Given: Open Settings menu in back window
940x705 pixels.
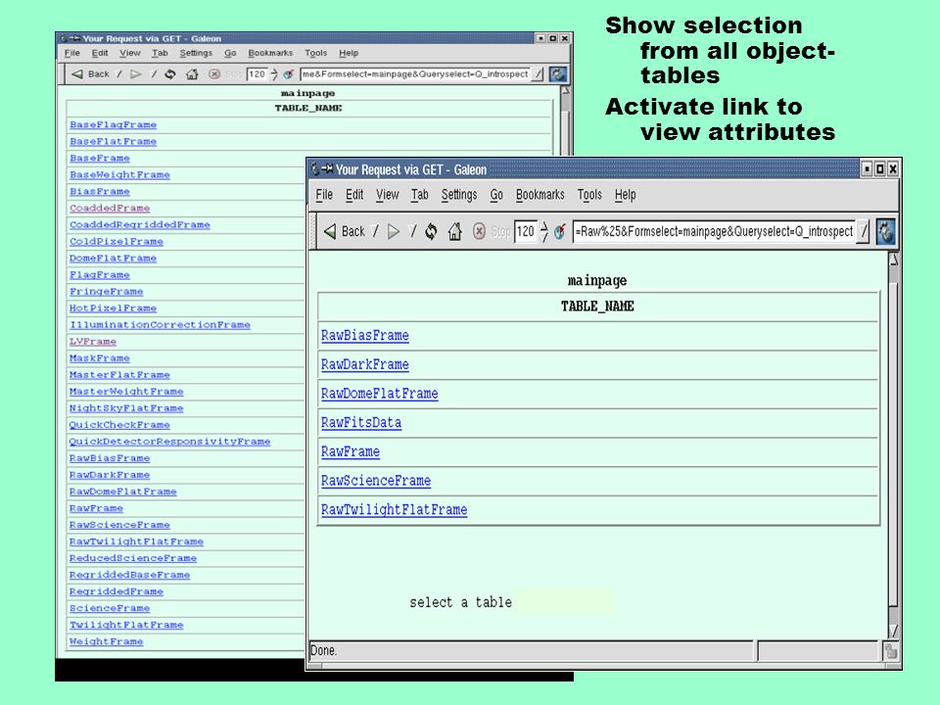Looking at the screenshot, I should 196,53.
